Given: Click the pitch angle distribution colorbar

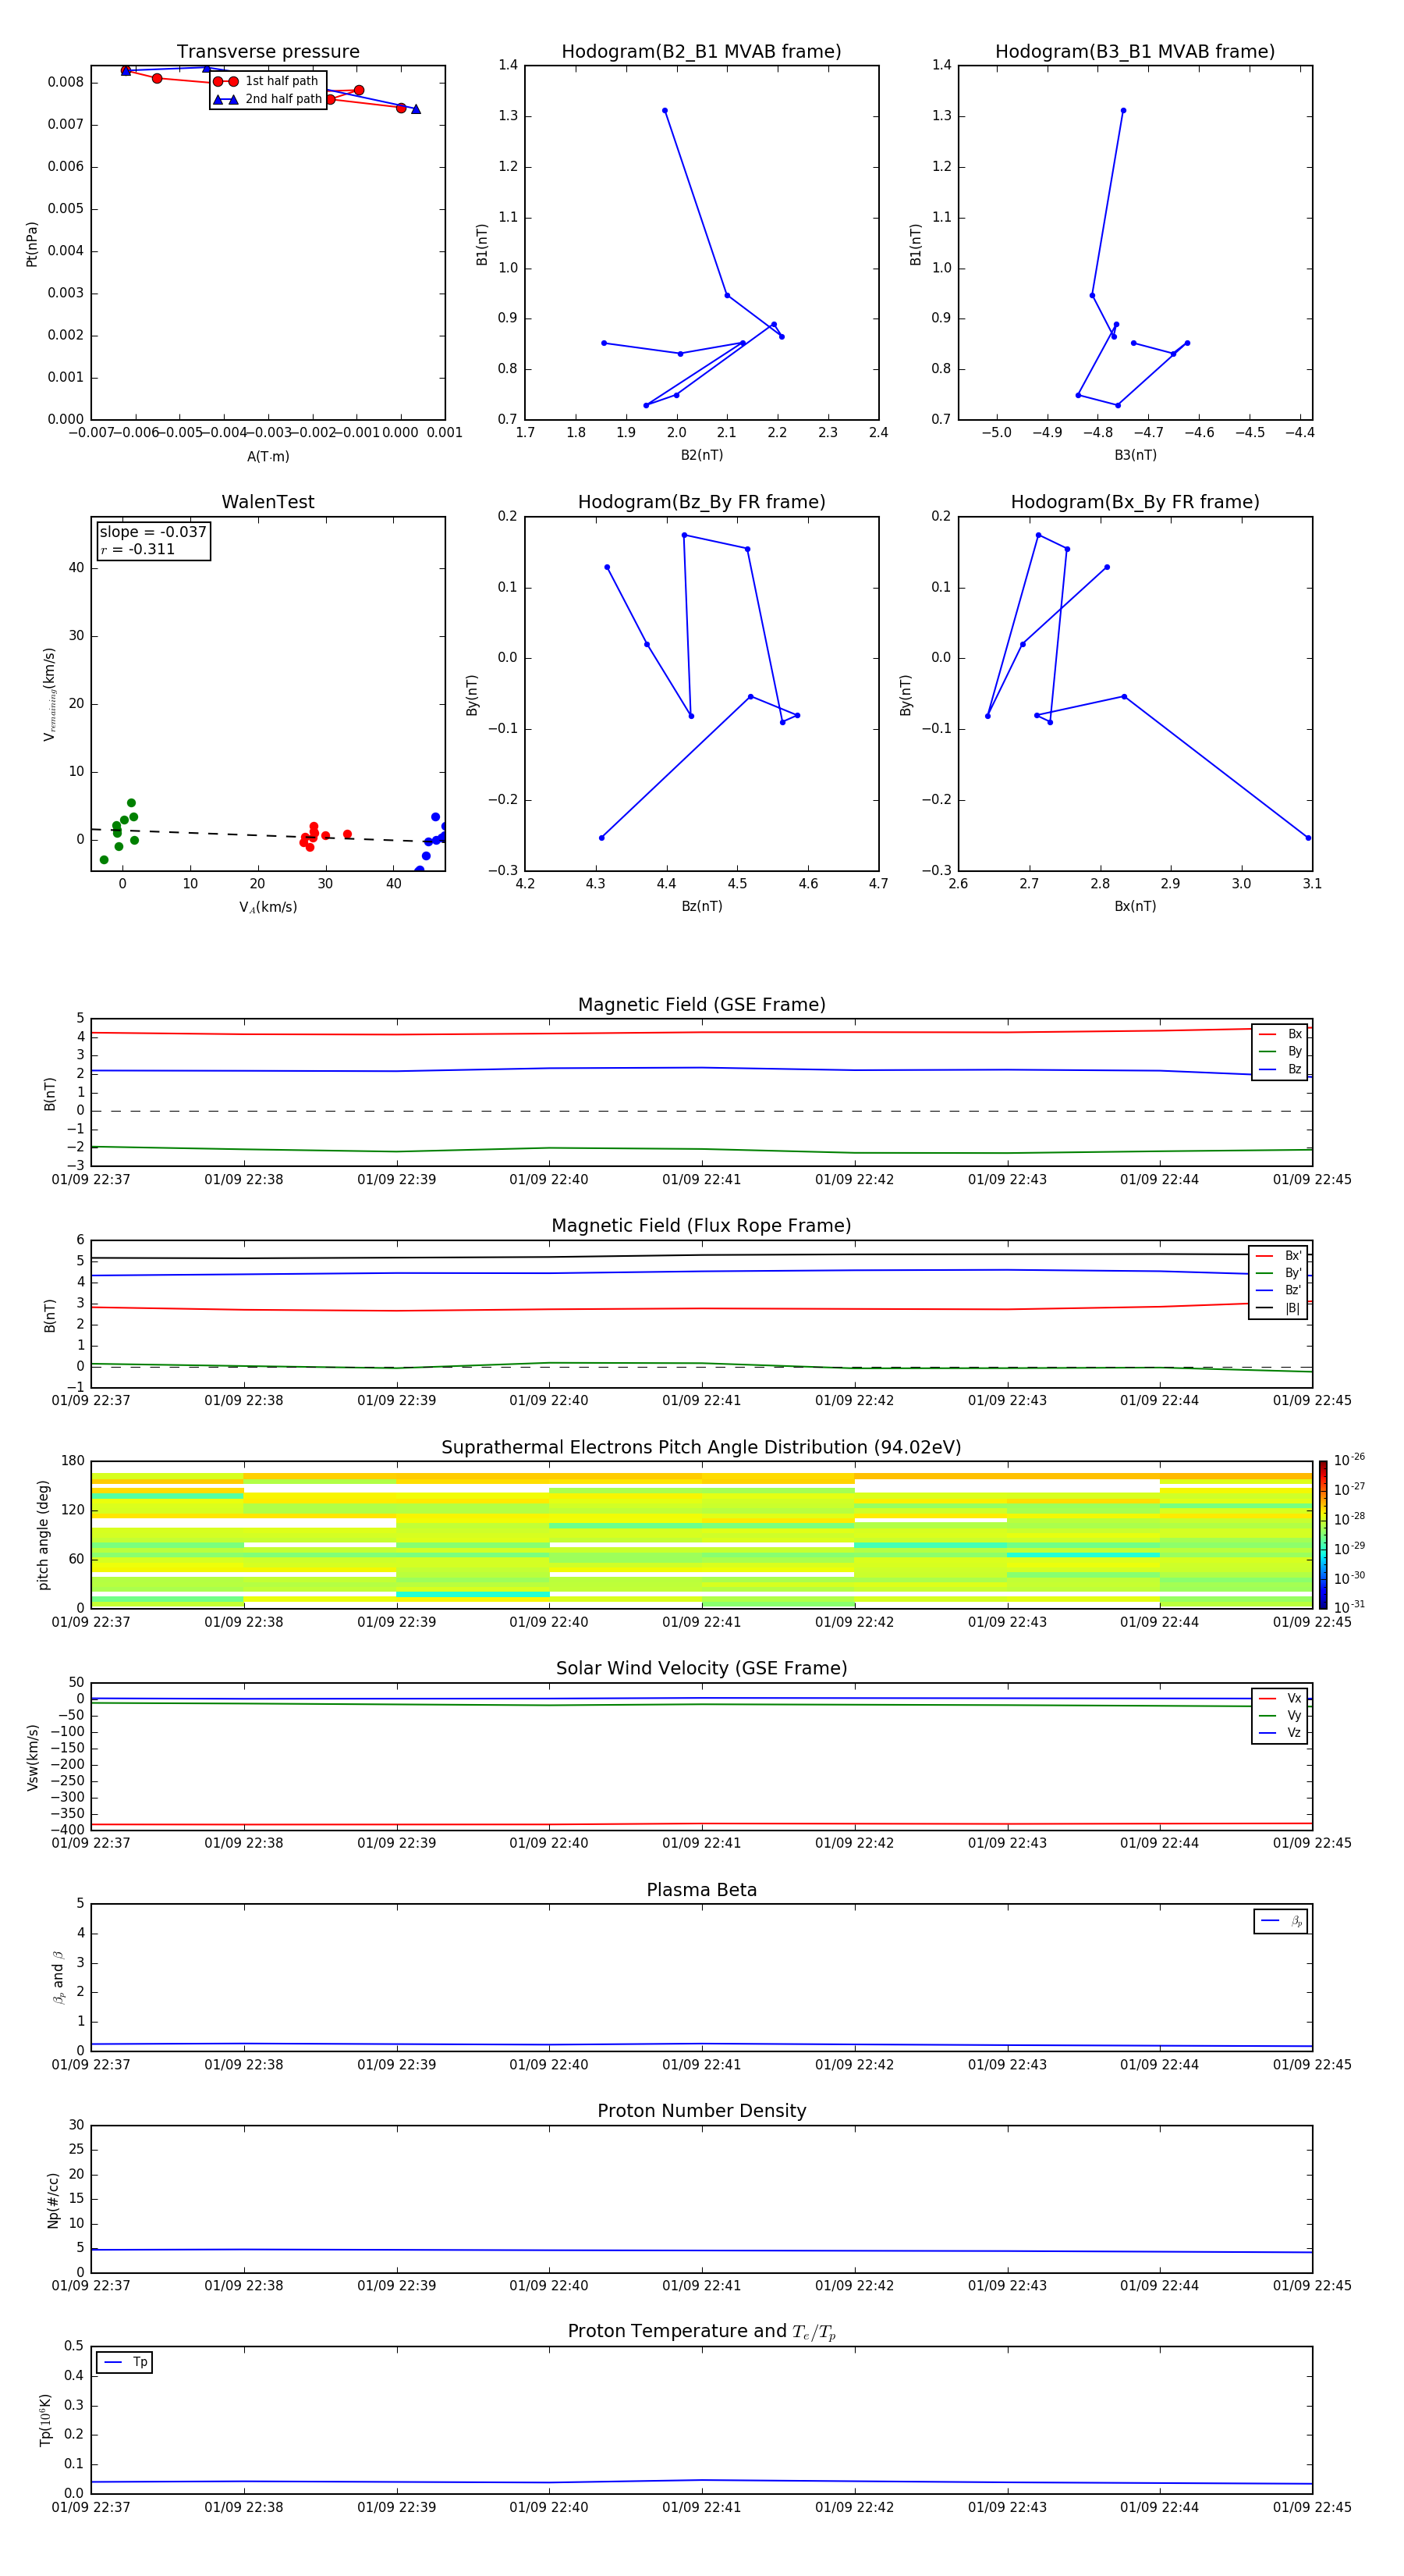Looking at the screenshot, I should point(1322,1534).
